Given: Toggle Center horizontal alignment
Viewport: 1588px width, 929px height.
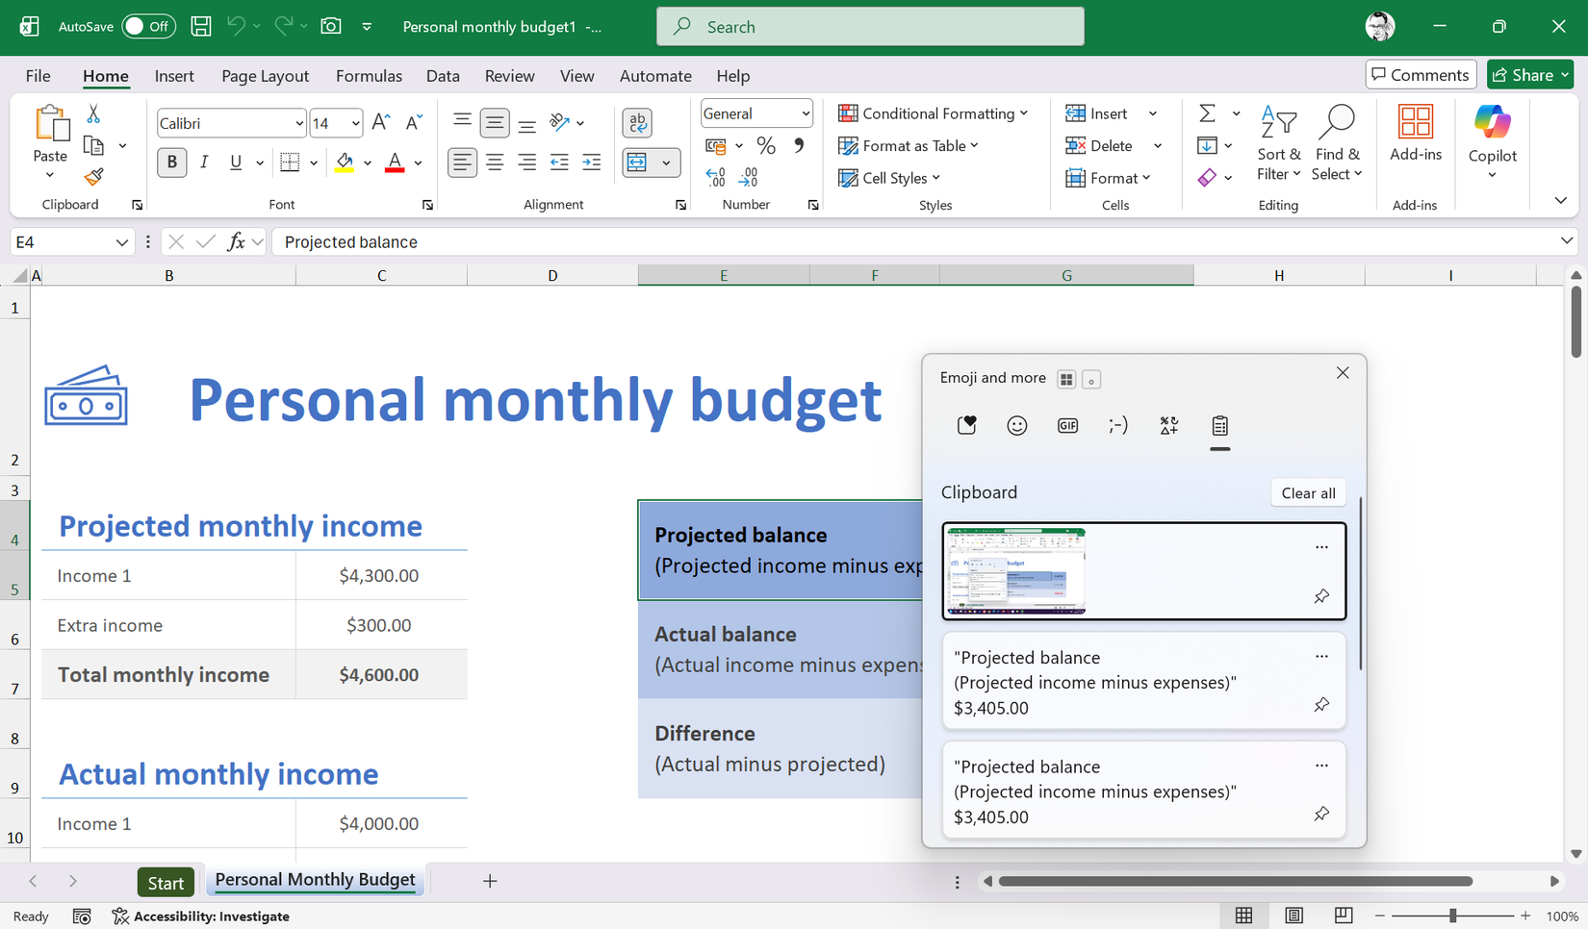Looking at the screenshot, I should pos(495,163).
